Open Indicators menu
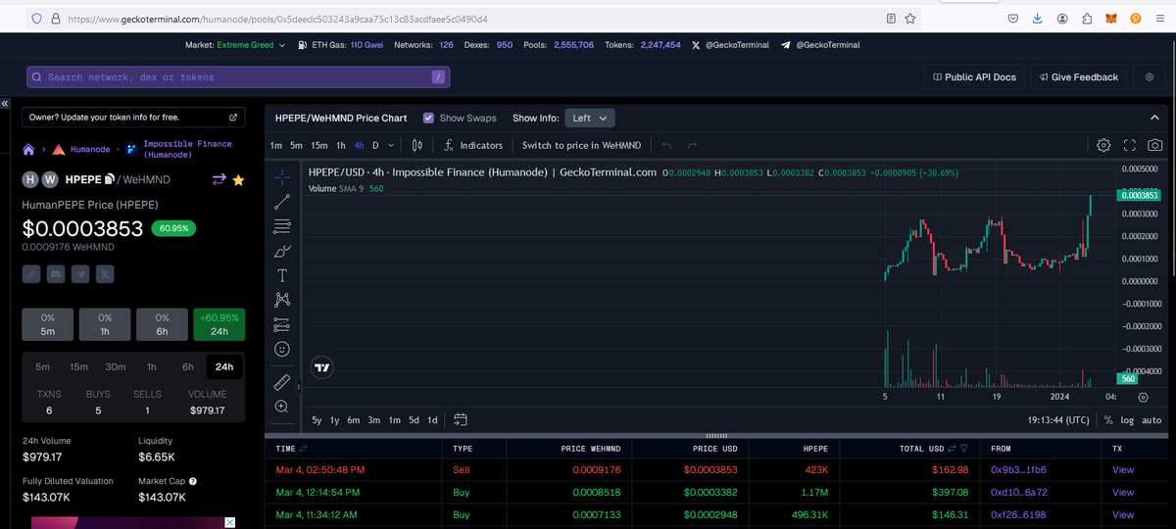This screenshot has width=1176, height=529. [473, 145]
